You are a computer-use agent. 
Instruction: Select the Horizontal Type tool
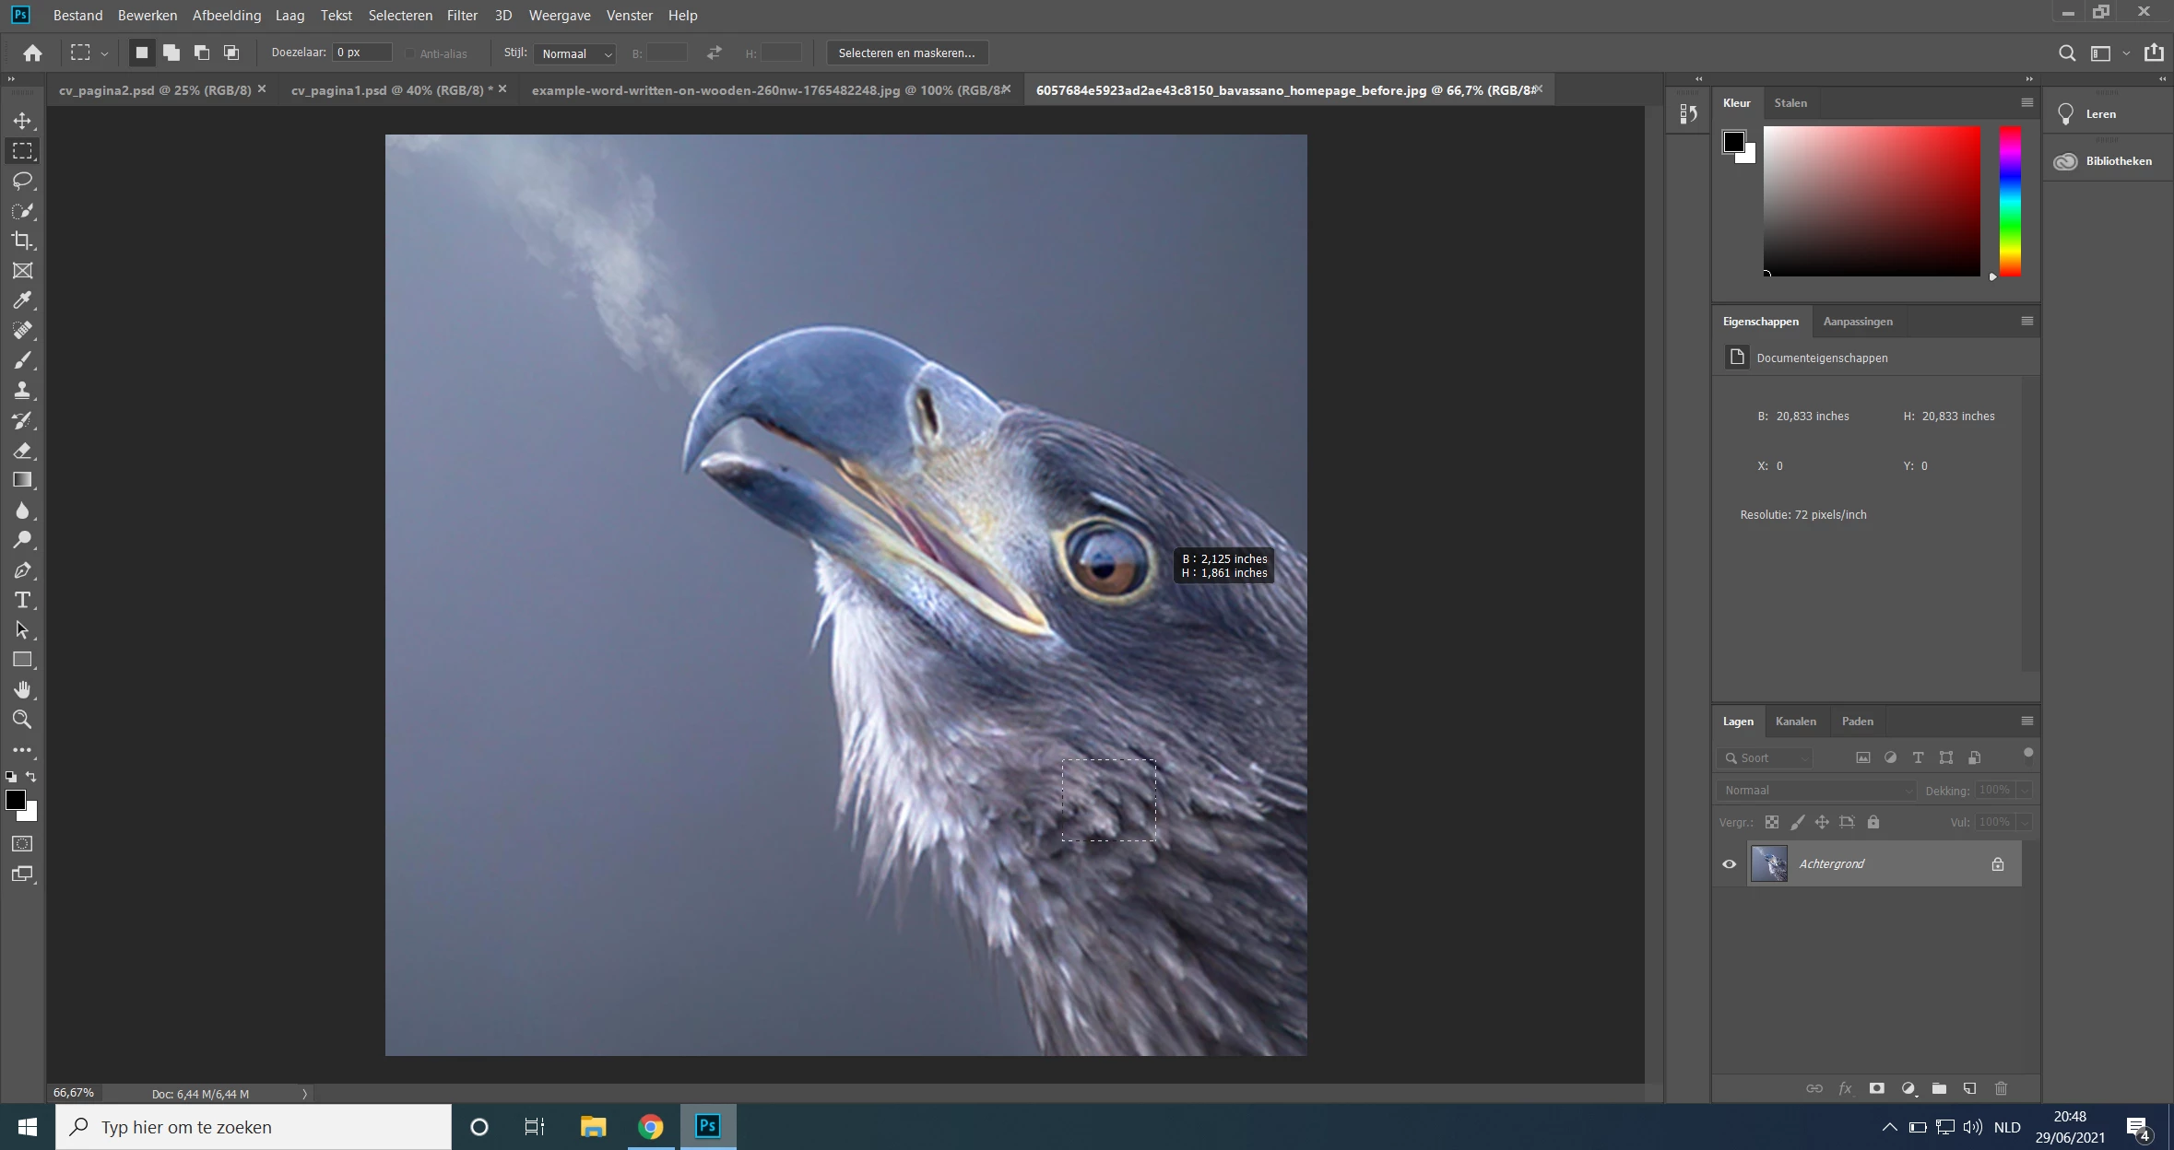tap(22, 601)
